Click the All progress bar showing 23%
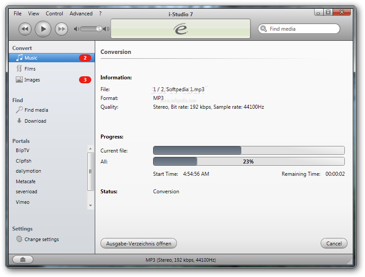 pos(249,161)
